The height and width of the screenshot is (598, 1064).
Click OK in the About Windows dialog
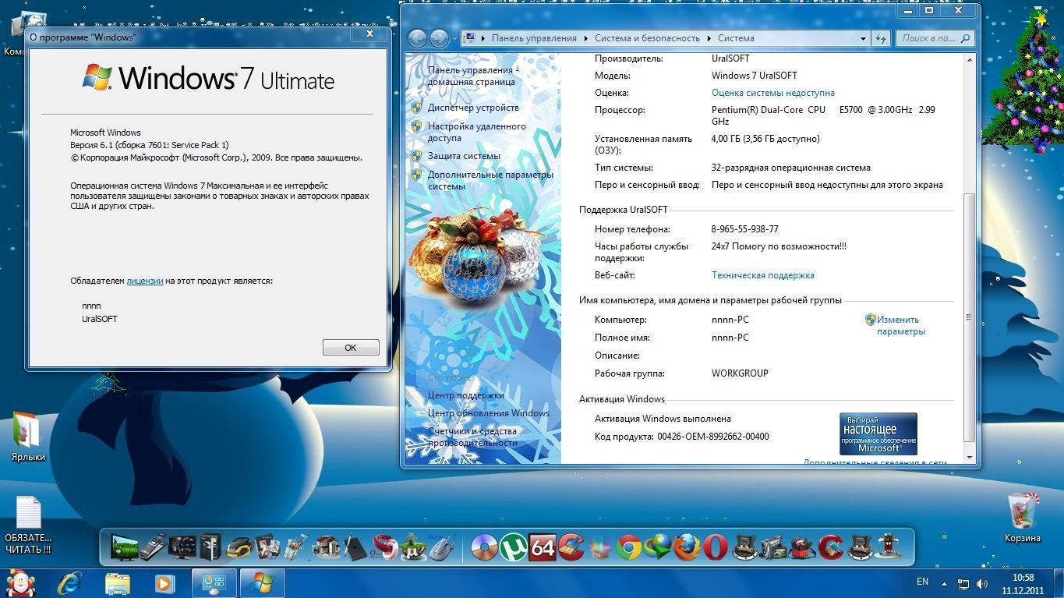point(351,348)
